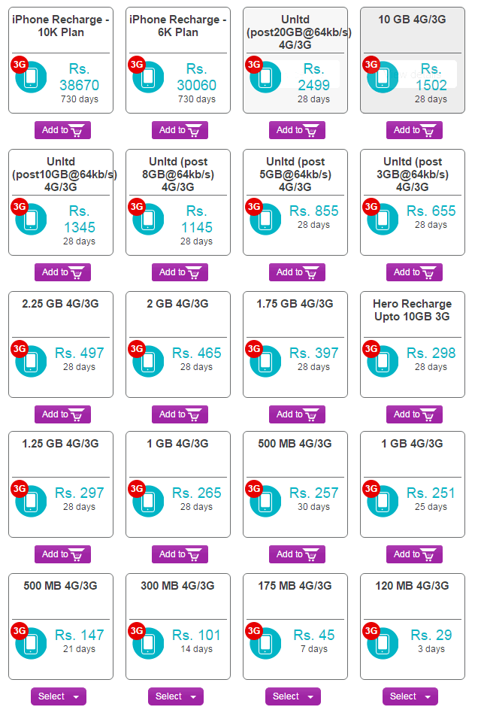481x713 pixels.
Task: Expand Select dropdown under Rs. 45 plan
Action: pos(293,696)
